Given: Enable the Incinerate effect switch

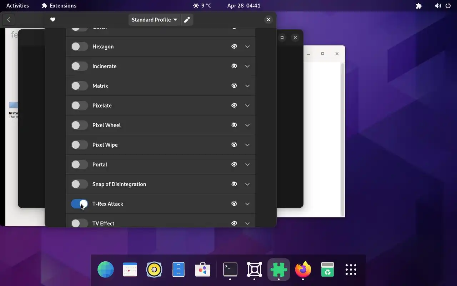Looking at the screenshot, I should (79, 66).
